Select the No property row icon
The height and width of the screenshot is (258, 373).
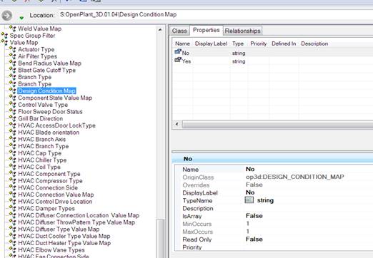coord(178,51)
